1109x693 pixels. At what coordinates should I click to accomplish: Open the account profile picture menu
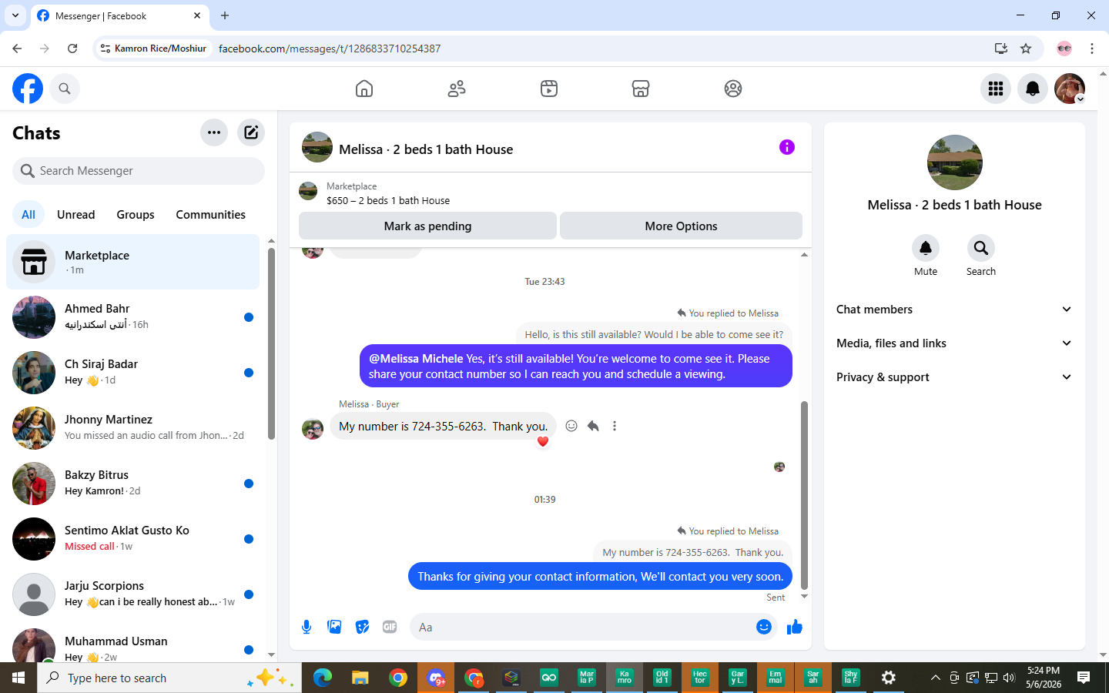click(1070, 89)
